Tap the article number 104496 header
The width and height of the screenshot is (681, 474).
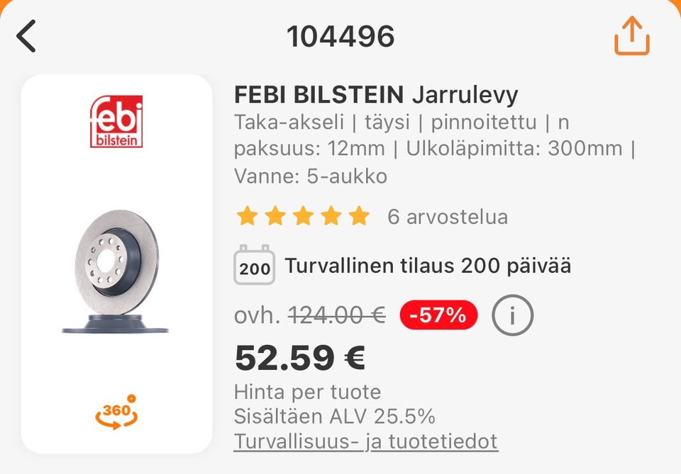click(x=340, y=36)
